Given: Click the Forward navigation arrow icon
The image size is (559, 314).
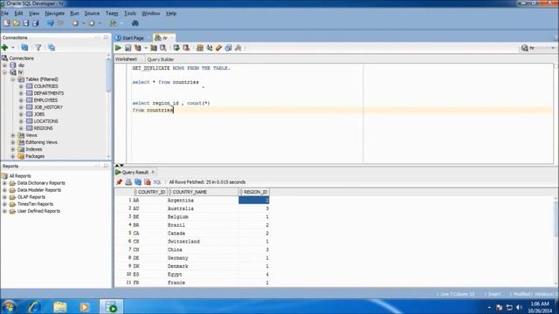Looking at the screenshot, I should (92, 24).
